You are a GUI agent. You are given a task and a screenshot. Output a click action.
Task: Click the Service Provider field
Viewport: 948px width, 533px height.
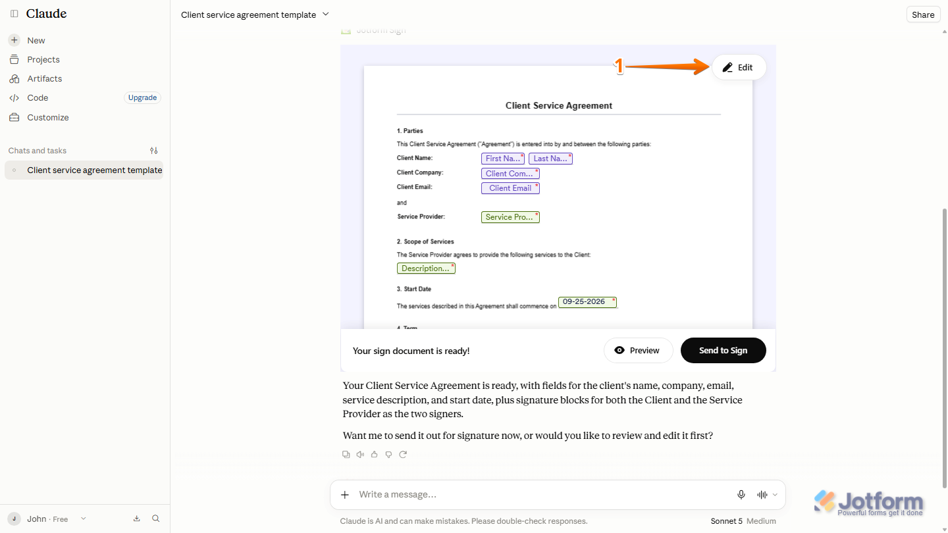click(x=510, y=217)
